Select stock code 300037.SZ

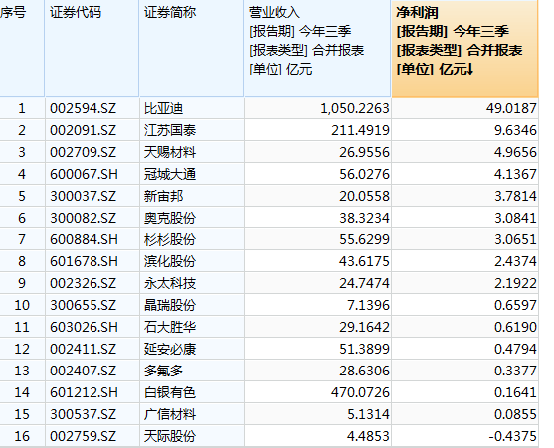point(83,196)
